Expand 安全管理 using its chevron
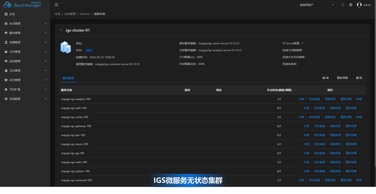Image resolution: width=376 pixels, height=194 pixels. (x=46, y=80)
